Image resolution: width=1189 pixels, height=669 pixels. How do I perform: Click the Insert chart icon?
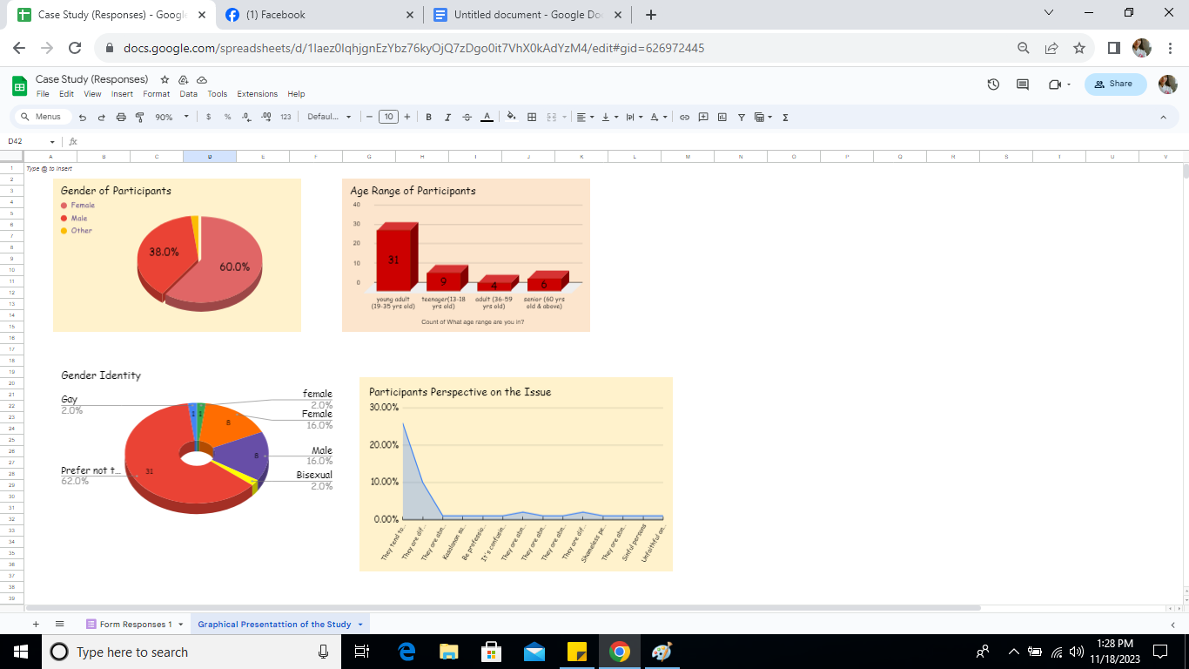click(x=722, y=117)
